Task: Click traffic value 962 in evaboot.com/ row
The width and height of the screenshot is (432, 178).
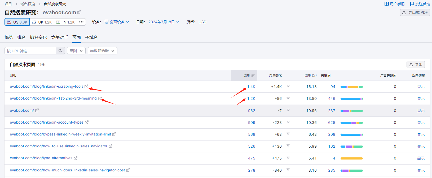Action: [x=252, y=111]
